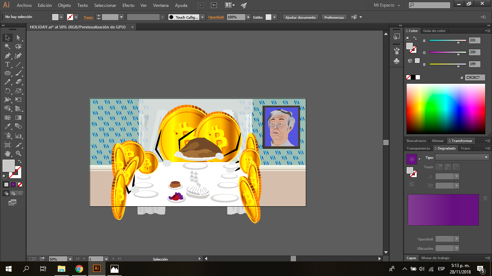Switch to the Guía de color tab

(434, 31)
